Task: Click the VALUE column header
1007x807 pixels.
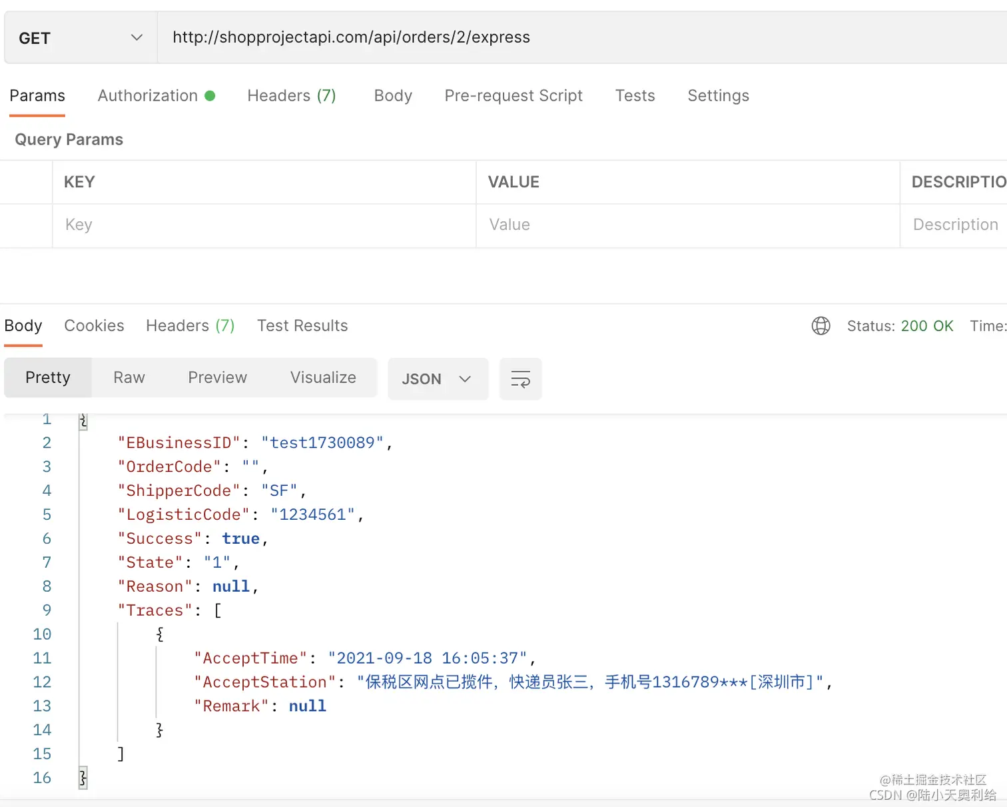Action: [x=513, y=183]
